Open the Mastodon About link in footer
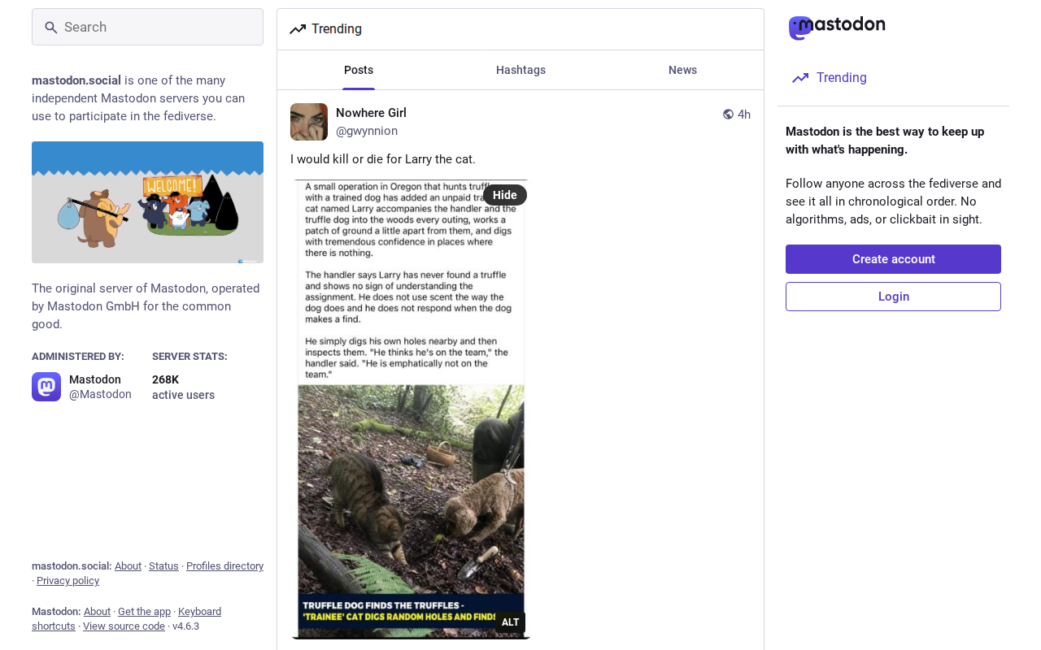 point(97,612)
